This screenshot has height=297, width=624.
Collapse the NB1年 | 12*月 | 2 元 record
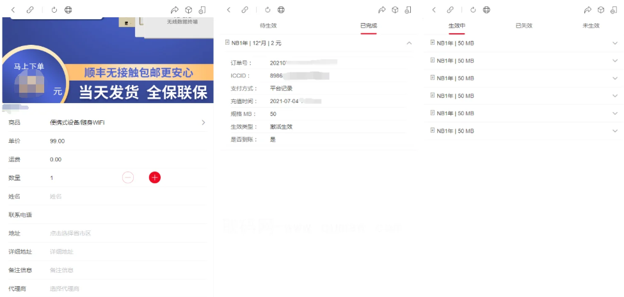tap(409, 43)
